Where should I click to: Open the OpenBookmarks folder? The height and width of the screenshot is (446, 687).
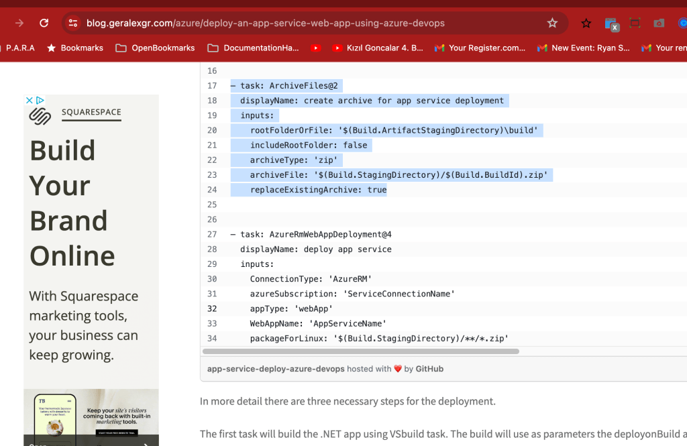click(x=155, y=48)
